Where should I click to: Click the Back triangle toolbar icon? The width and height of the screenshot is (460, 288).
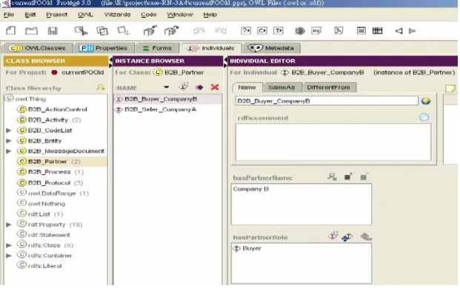point(399,31)
